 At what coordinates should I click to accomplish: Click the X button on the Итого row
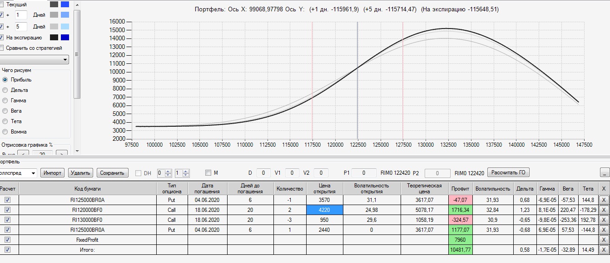[603, 250]
